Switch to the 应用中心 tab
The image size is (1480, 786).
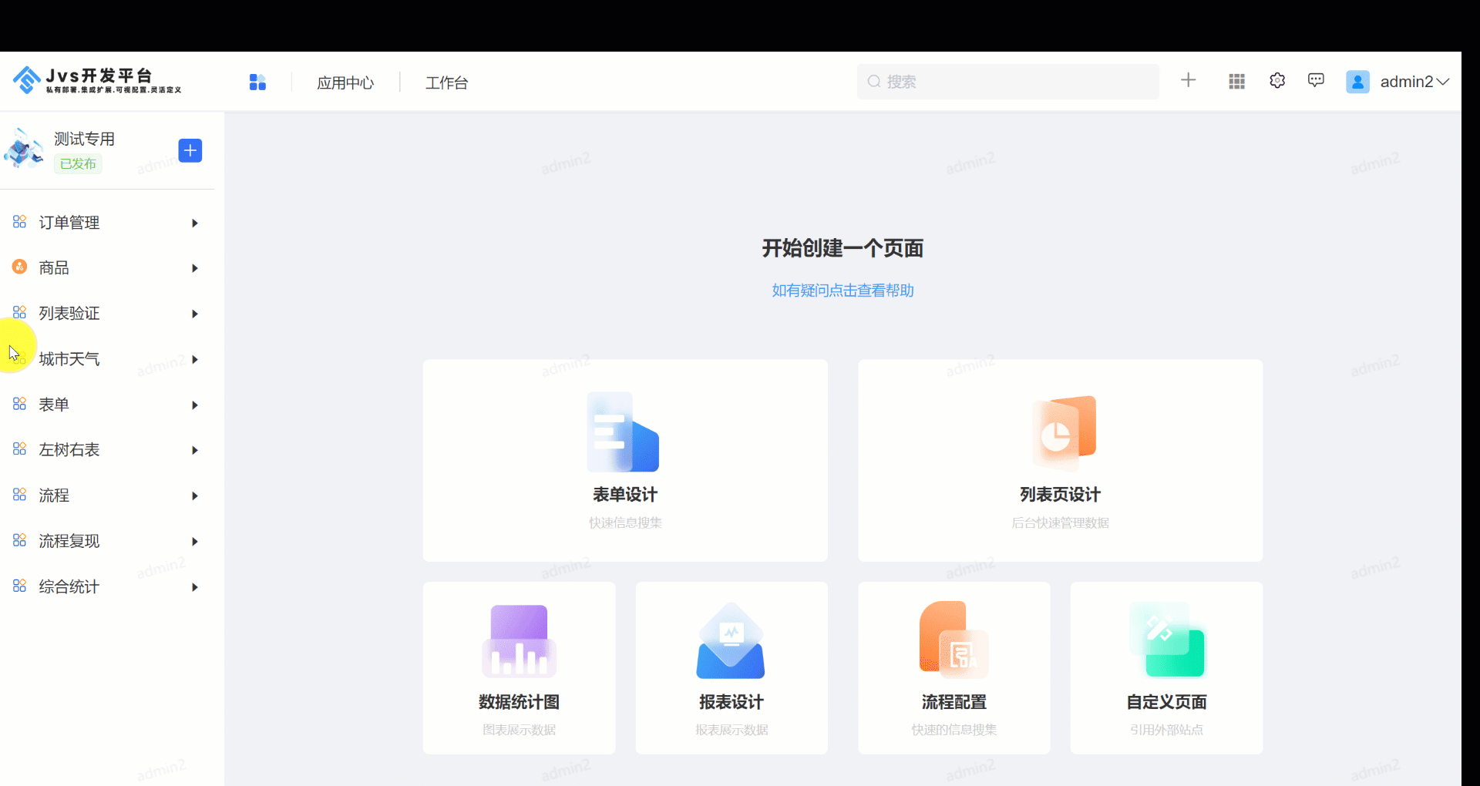[x=345, y=82]
